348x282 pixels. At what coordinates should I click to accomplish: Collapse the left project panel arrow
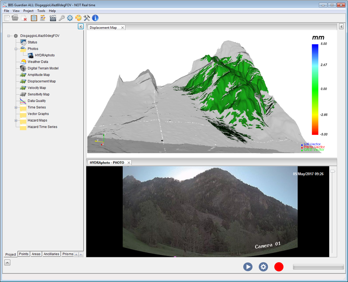(81, 27)
